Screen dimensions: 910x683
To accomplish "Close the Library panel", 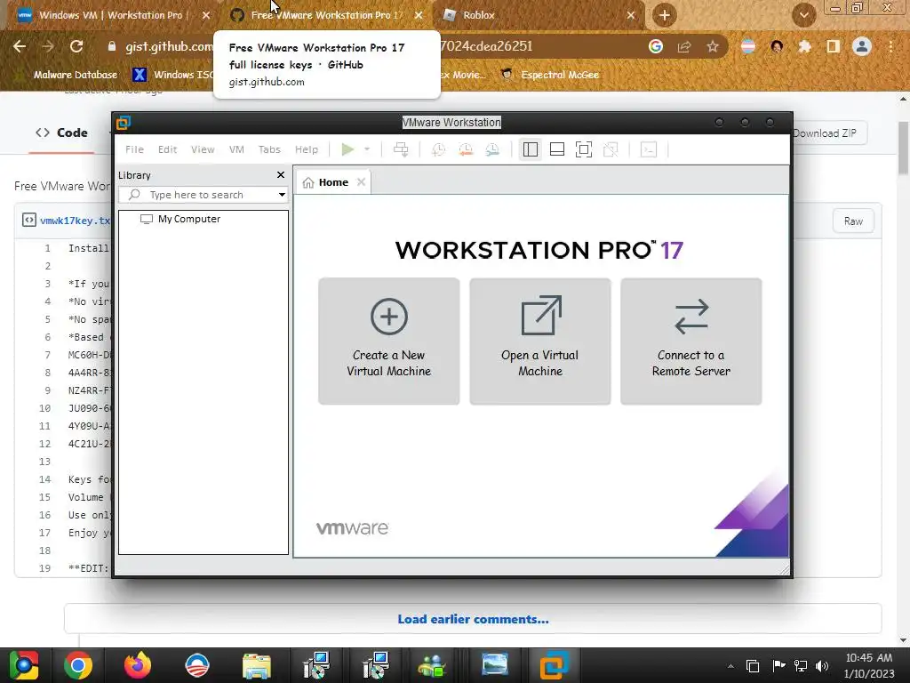I will pos(281,175).
